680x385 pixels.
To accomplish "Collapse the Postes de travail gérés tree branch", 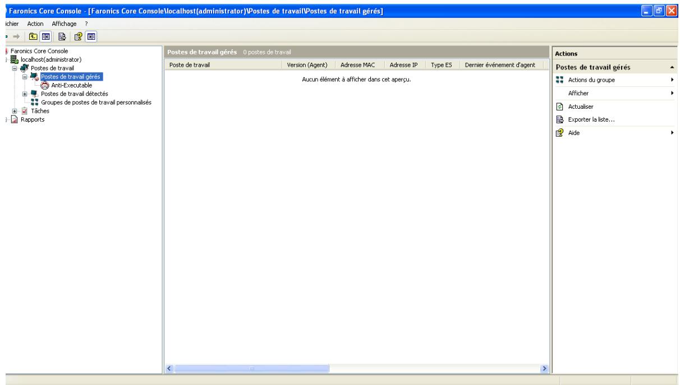I will 25,77.
